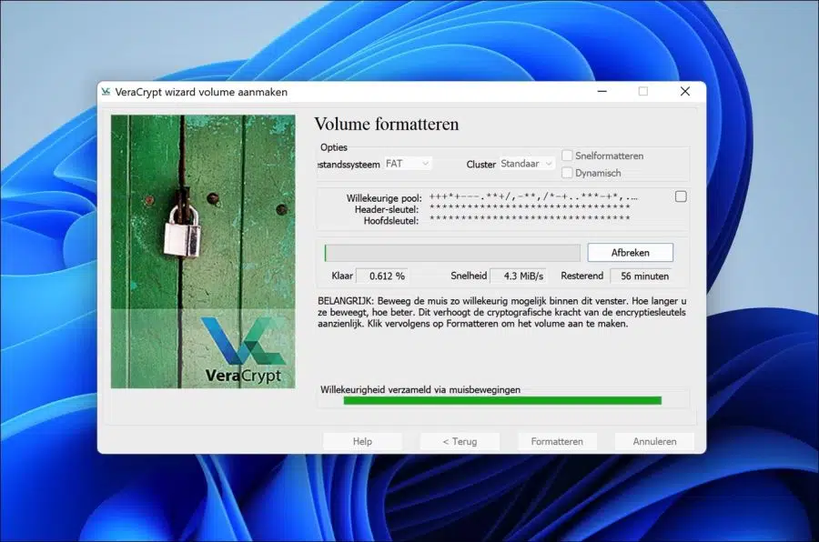Click the VeraCrypt logo icon in title bar
Viewport: 819px width, 542px height.
(x=106, y=92)
